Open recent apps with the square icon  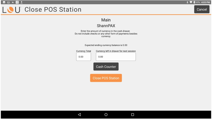(x=132, y=115)
